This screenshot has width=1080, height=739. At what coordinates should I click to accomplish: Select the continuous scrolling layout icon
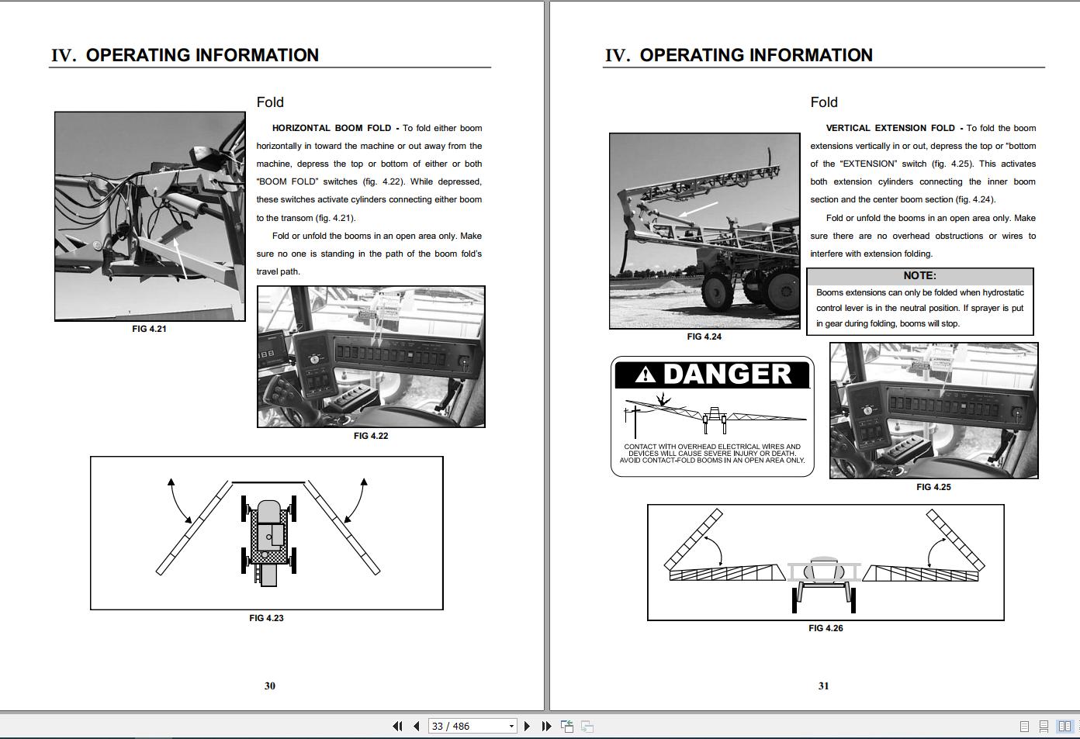(x=1044, y=725)
